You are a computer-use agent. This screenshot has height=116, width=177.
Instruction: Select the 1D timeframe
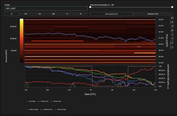(x=11, y=14)
